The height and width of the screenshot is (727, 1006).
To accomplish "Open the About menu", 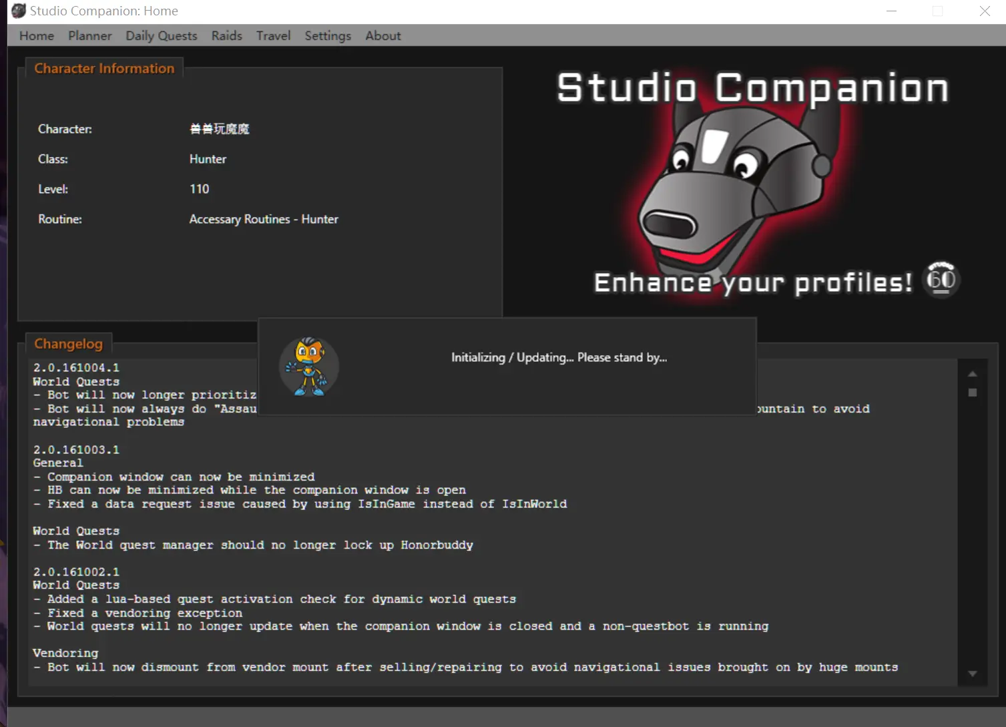I will coord(383,36).
